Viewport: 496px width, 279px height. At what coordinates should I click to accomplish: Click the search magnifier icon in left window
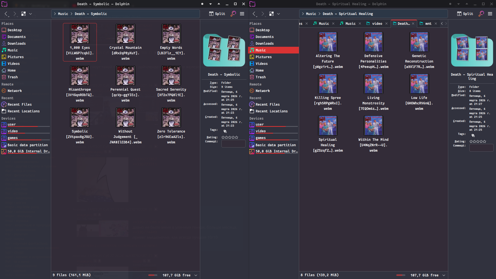(233, 14)
